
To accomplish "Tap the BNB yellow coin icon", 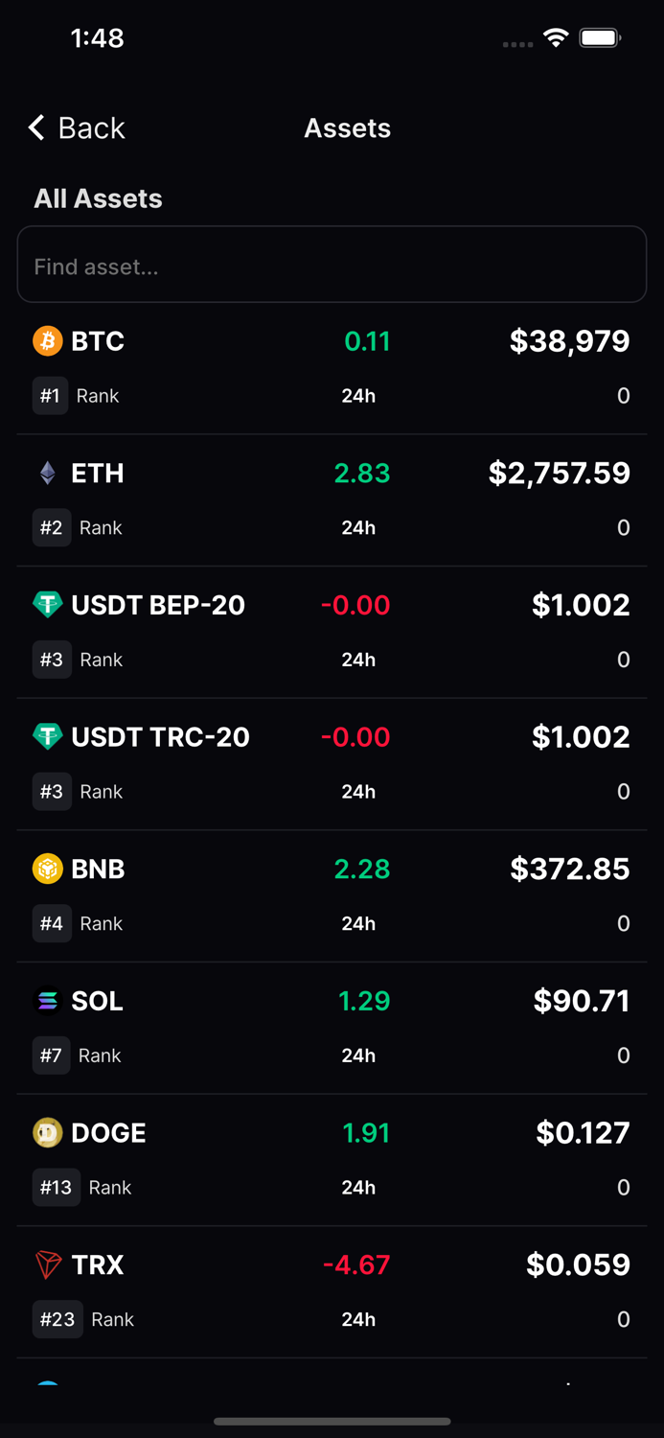I will pos(48,870).
